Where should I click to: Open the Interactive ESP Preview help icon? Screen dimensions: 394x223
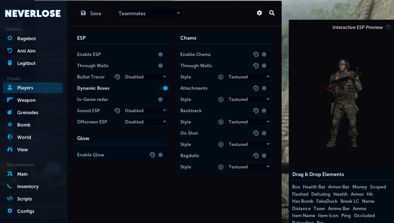pyautogui.click(x=388, y=27)
